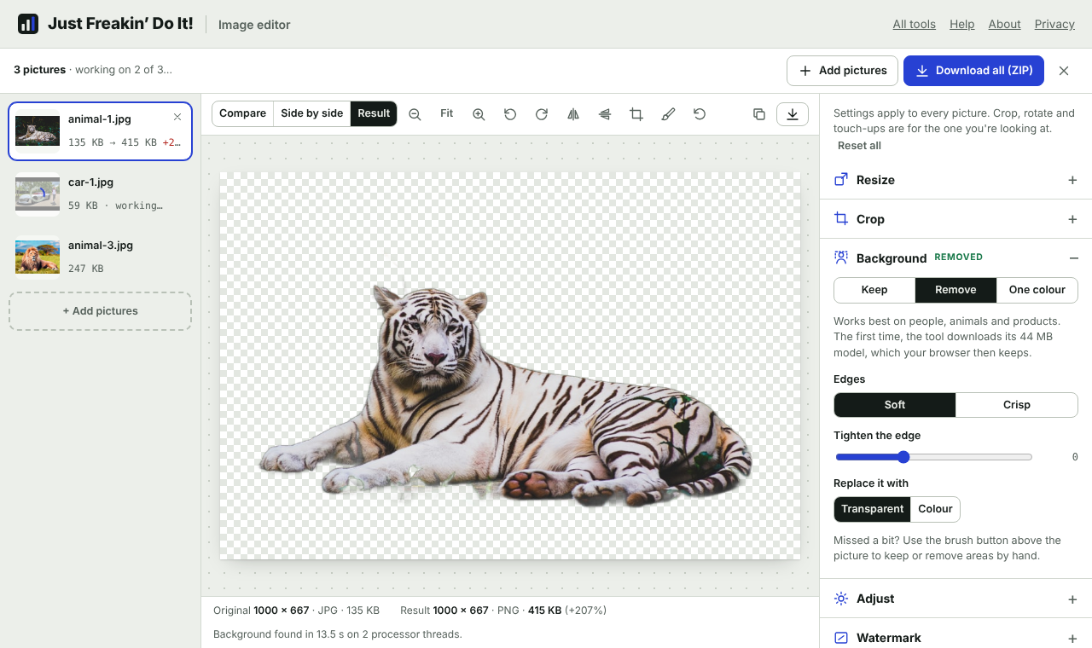The image size is (1092, 648).
Task: Collapse the Background section minus
Action: click(x=1073, y=258)
